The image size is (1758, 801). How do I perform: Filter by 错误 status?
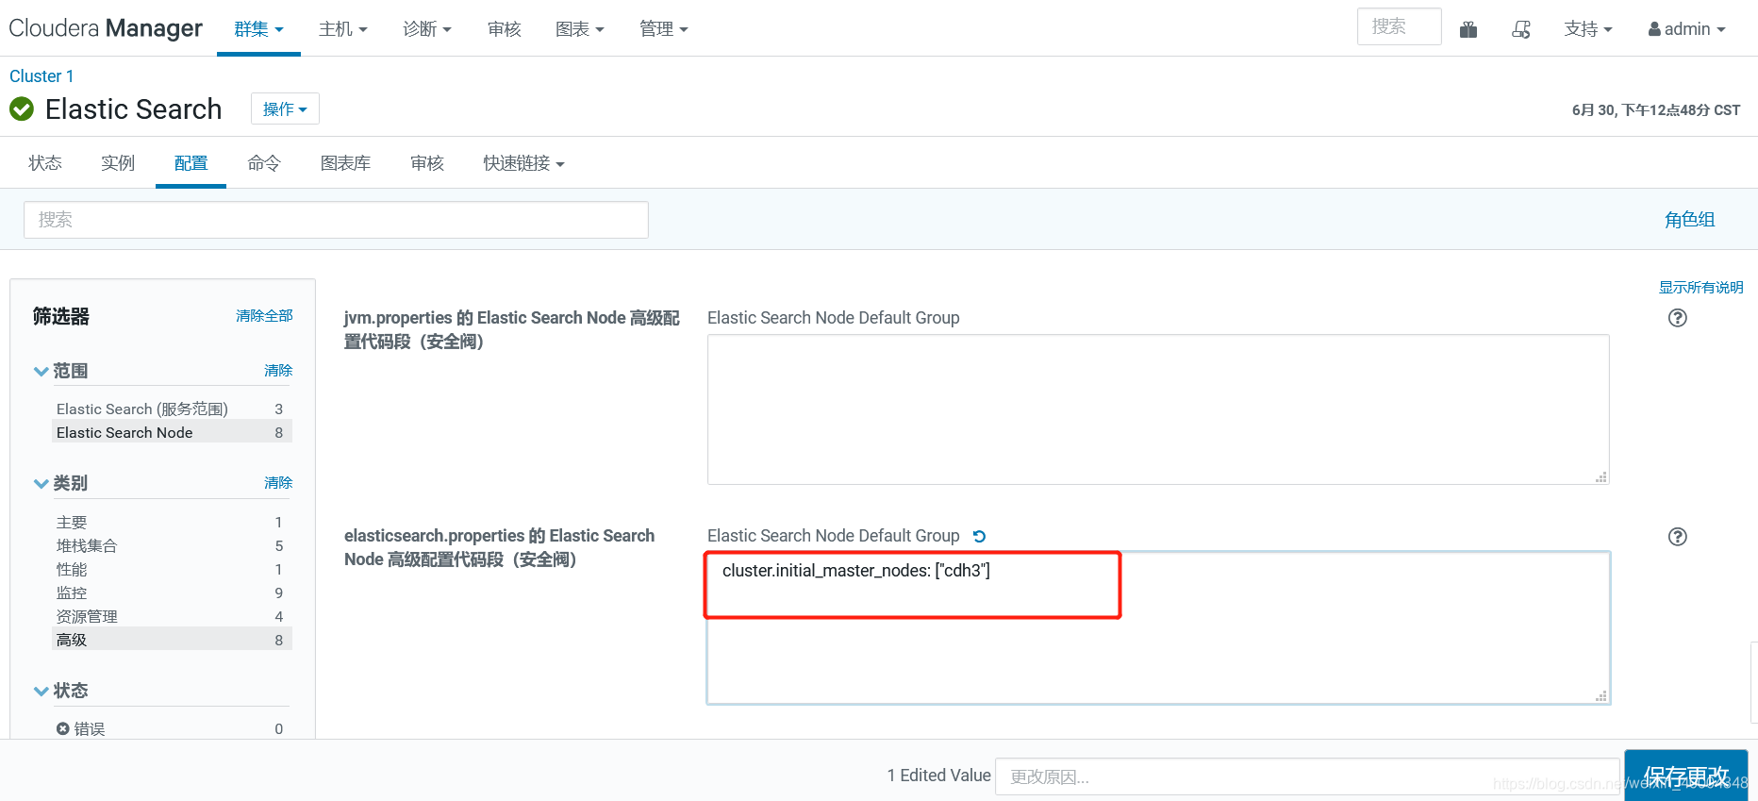pyautogui.click(x=172, y=729)
